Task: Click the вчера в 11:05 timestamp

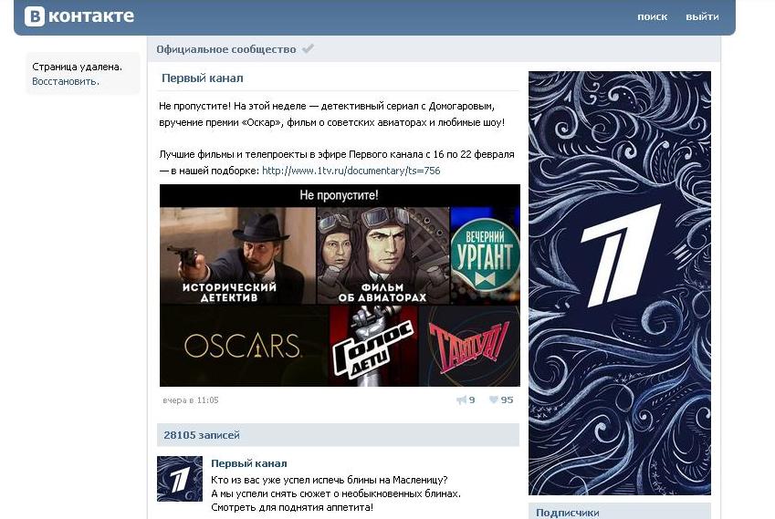Action: pos(190,400)
